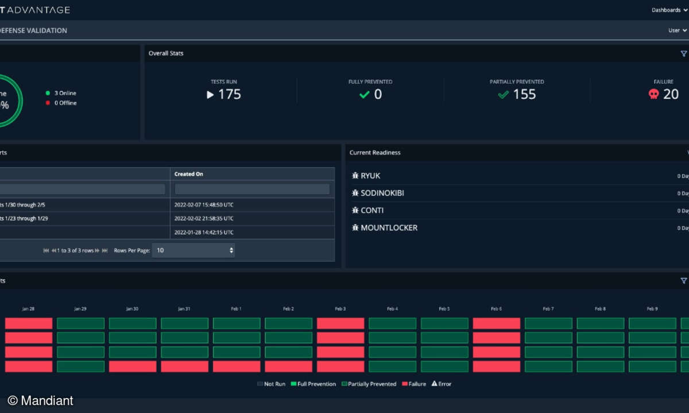Click the Jan 28 date header
Viewport: 689px width, 413px height.
[28, 309]
